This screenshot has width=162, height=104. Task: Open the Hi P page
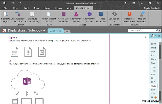point(153,82)
